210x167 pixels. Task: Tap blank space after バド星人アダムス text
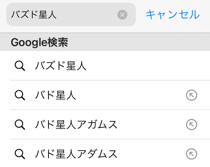click(151, 154)
